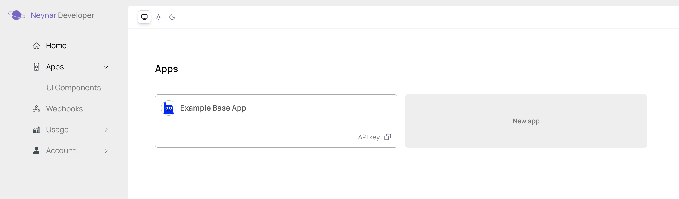Click the Example Base App avatar icon

coord(169,108)
